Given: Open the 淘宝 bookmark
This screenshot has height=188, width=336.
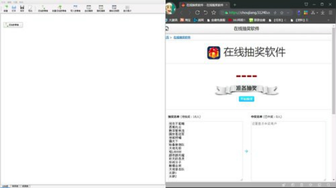Looking at the screenshot, I should click(x=186, y=20).
